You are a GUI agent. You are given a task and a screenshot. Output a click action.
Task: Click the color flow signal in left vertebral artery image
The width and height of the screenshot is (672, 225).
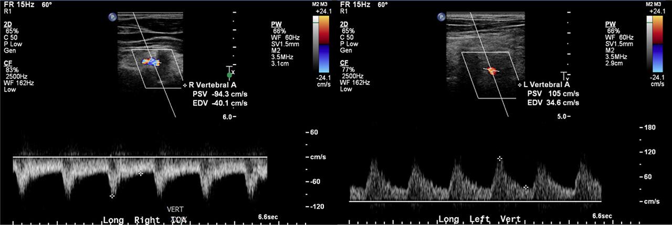491,70
